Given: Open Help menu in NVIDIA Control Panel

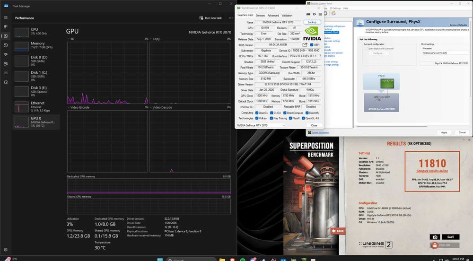Looking at the screenshot, I should coord(346,8).
